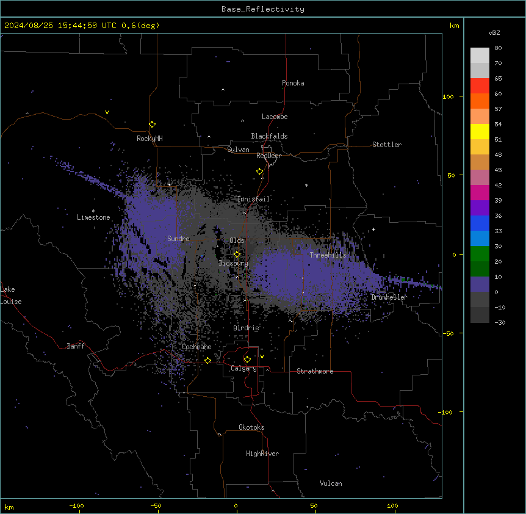Pick the bright green 30-20 dBZ legend band
Screen dimensions: 526x514
480,254
